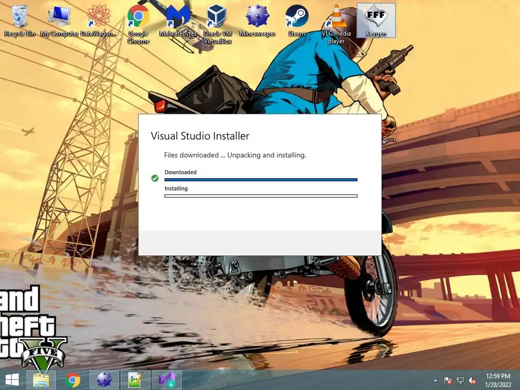Open File Explorer from the taskbar

[41, 380]
